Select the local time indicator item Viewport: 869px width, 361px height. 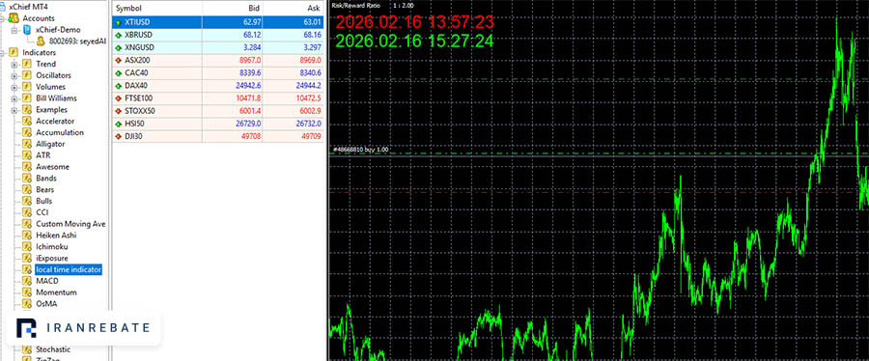point(69,269)
